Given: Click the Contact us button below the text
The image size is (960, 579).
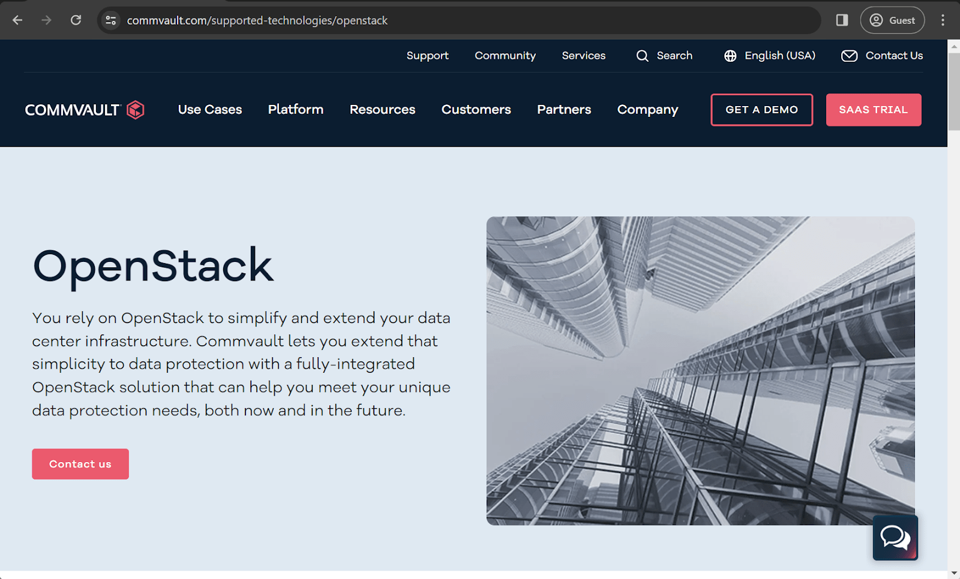Looking at the screenshot, I should [80, 463].
